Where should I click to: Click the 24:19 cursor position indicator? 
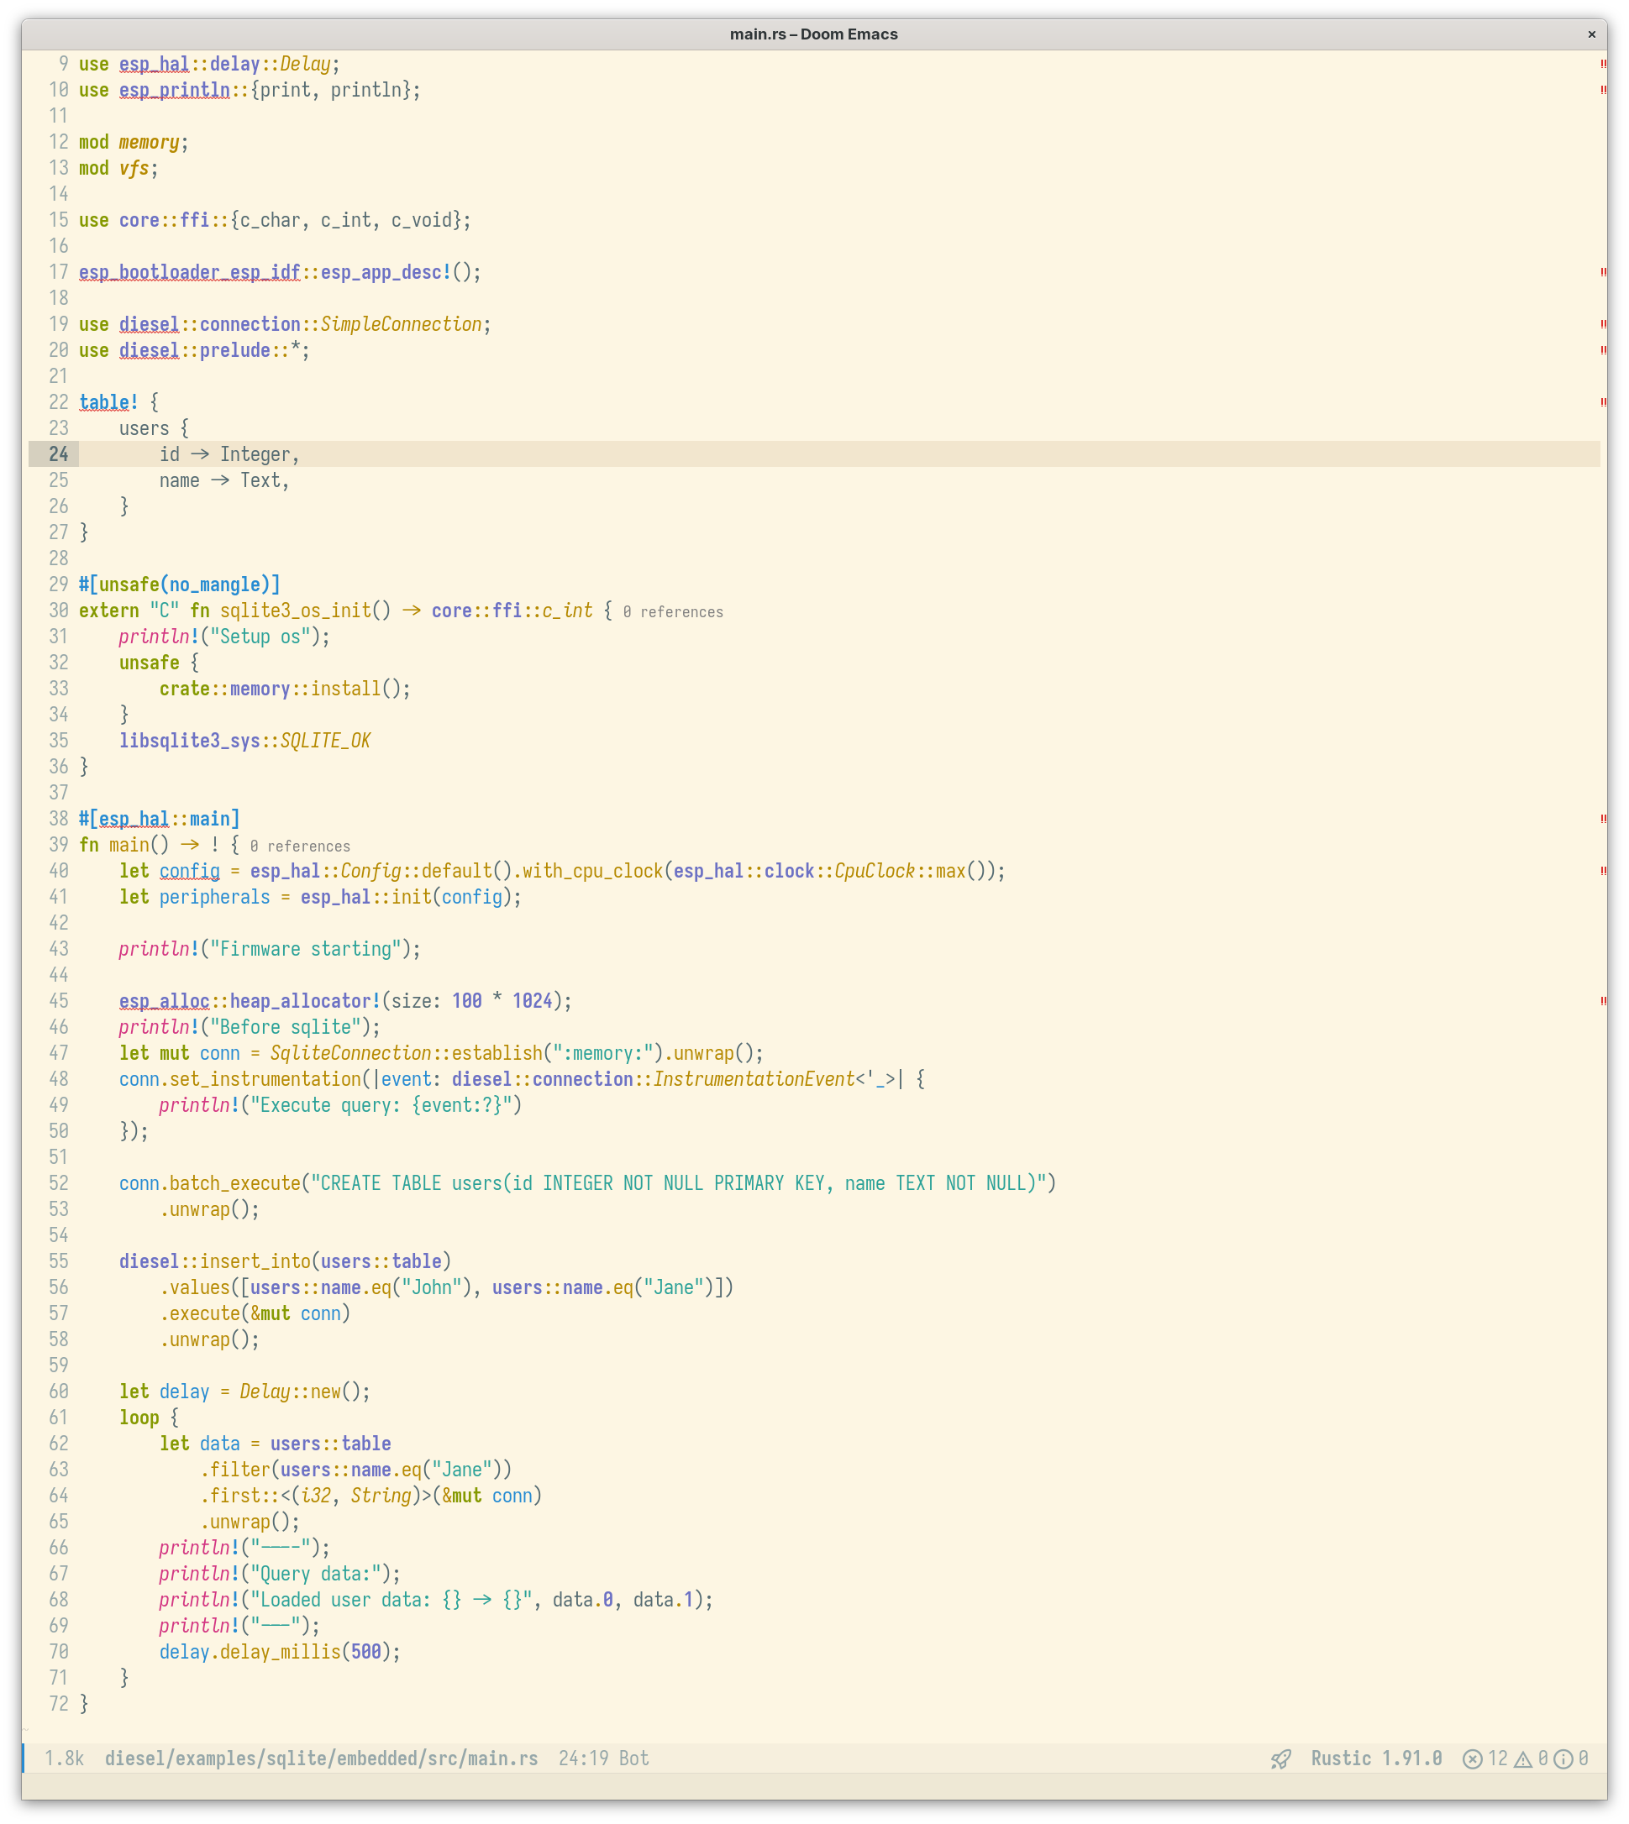click(583, 1758)
